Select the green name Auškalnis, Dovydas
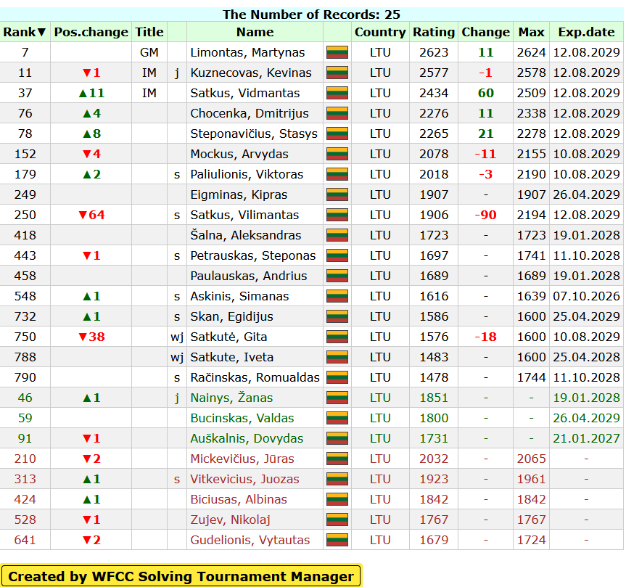 [x=247, y=438]
